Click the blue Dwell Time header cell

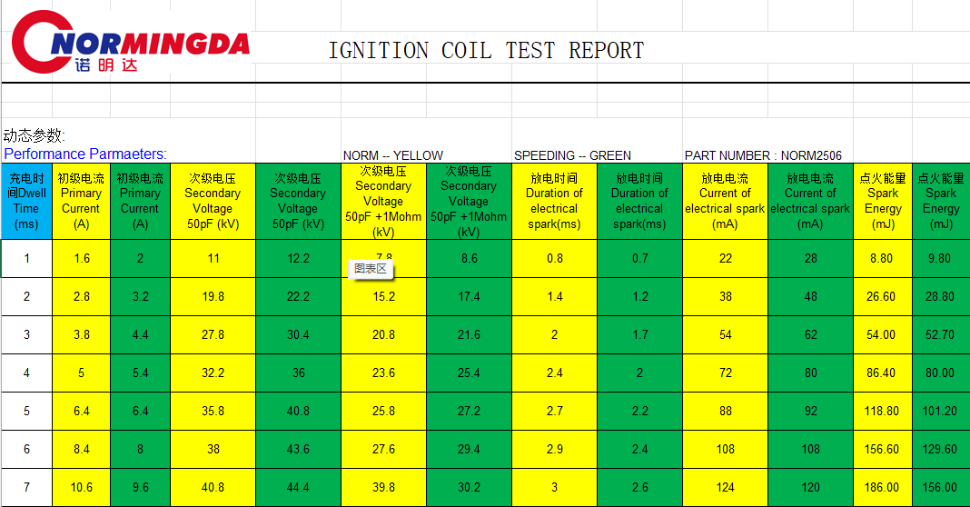coord(26,201)
